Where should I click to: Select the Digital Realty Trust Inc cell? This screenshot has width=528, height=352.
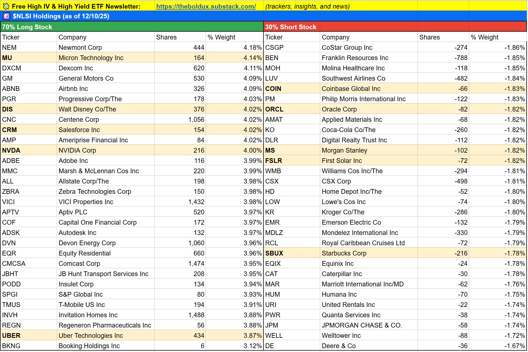369,140
